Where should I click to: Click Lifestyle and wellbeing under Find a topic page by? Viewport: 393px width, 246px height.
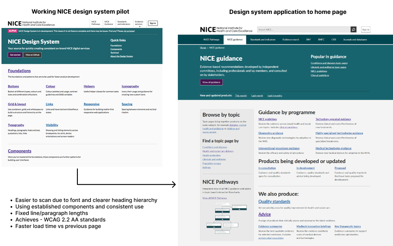pos(214,159)
